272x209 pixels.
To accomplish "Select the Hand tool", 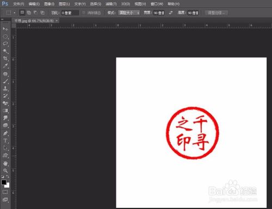I will tap(5, 163).
